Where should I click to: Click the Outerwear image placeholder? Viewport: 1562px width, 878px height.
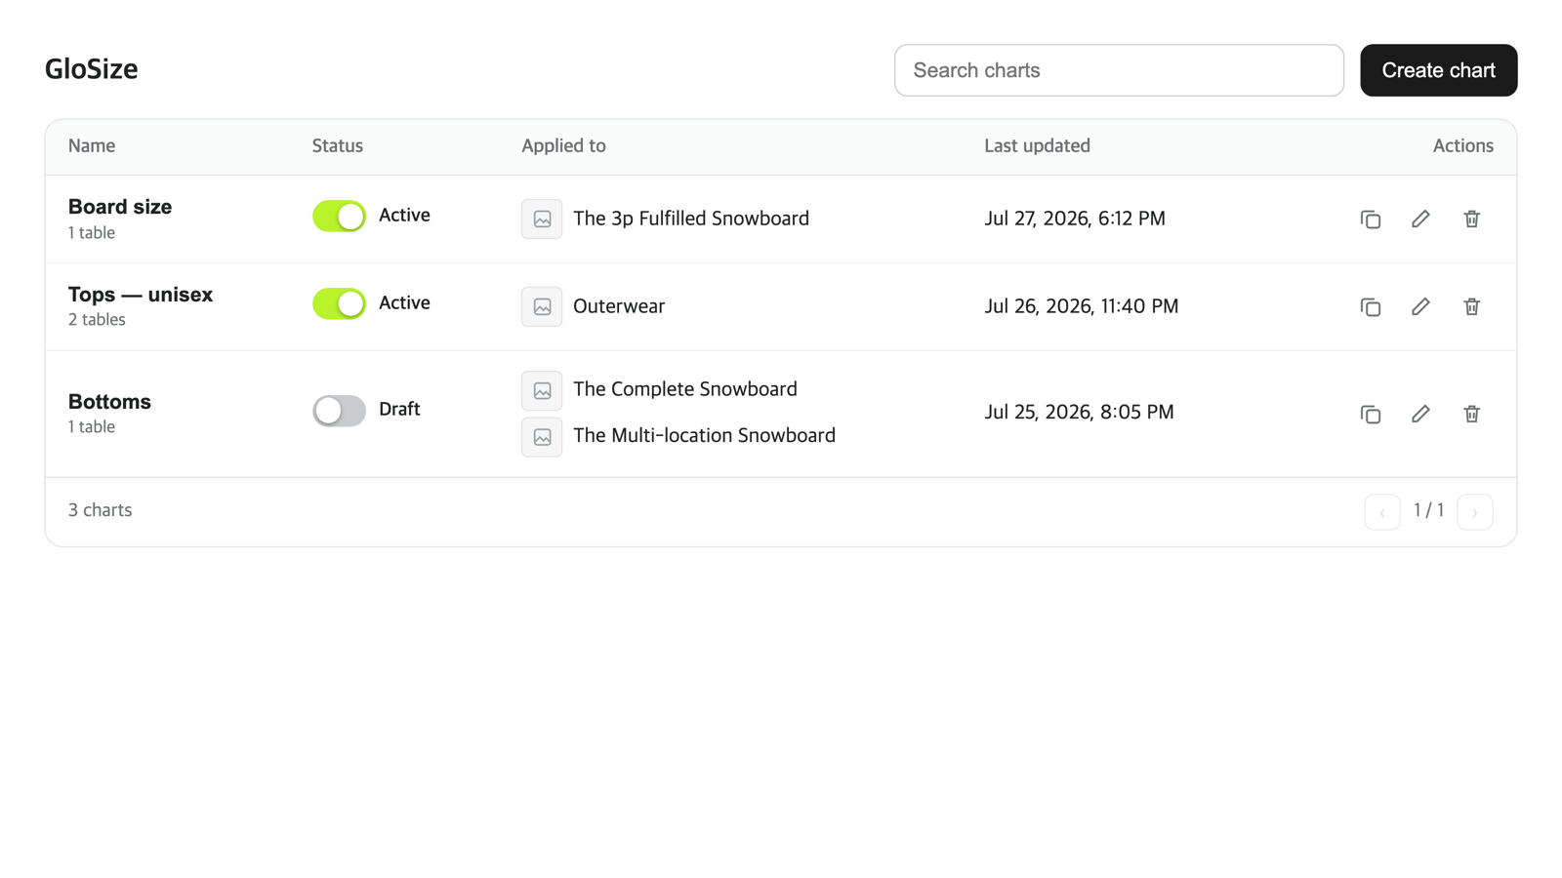point(542,307)
